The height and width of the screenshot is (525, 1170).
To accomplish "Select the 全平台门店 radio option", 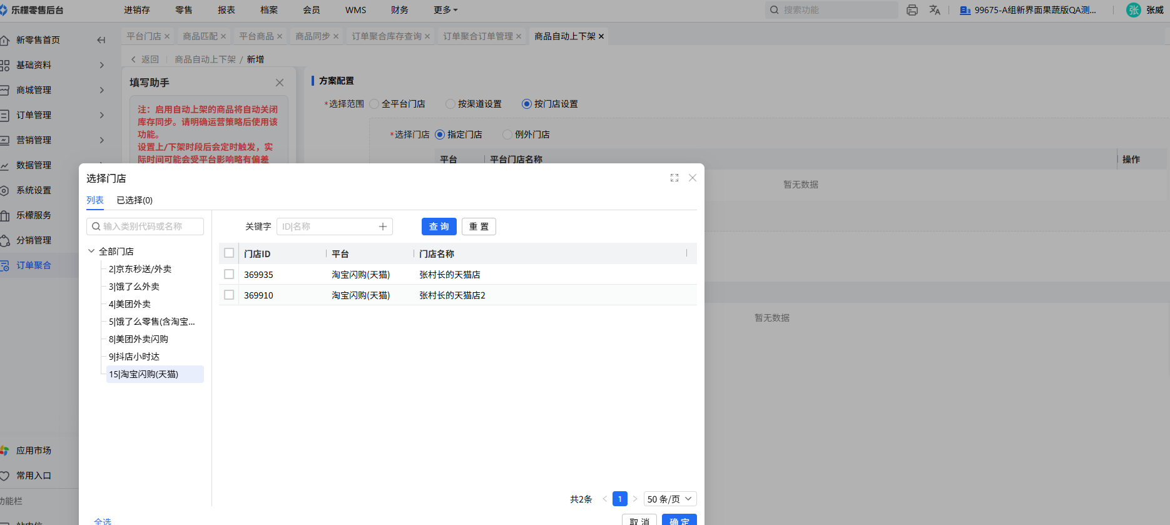I will tap(375, 104).
